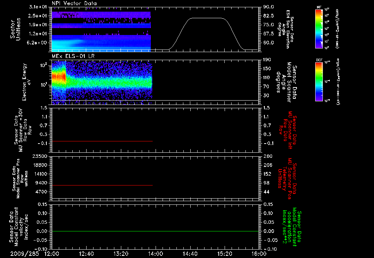The image size is (374, 258).
Task: Click the "2009/285" date label
Action: (24, 254)
